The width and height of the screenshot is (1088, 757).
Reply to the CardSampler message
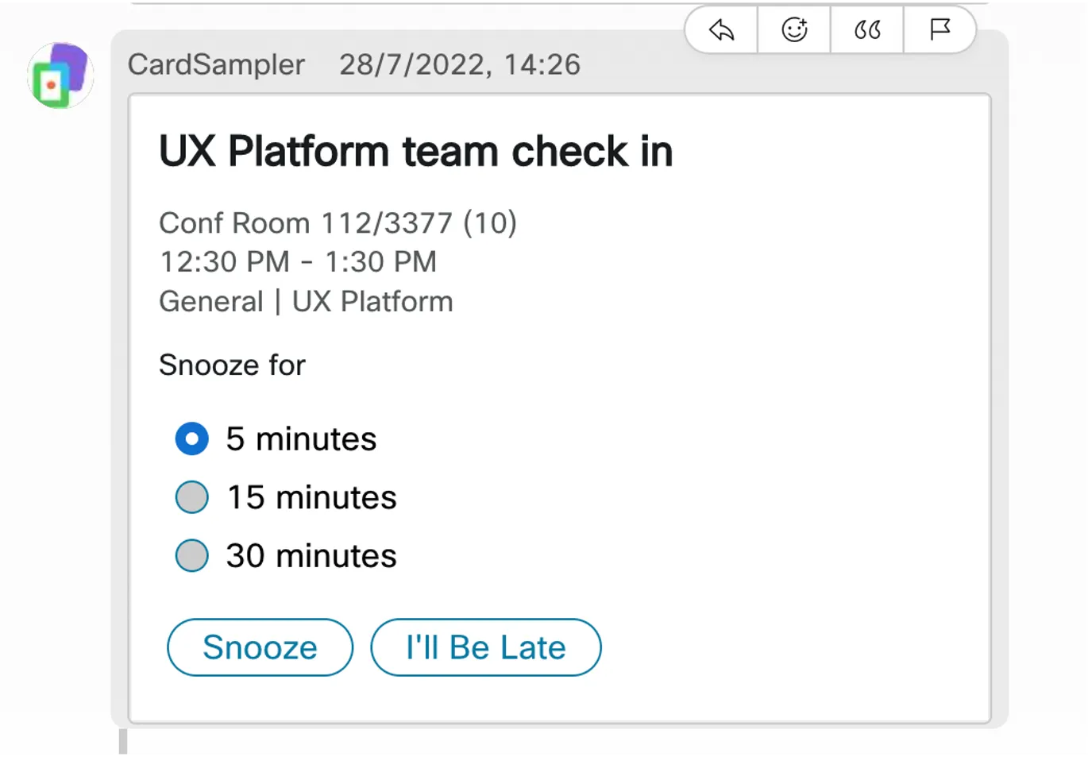(x=721, y=30)
